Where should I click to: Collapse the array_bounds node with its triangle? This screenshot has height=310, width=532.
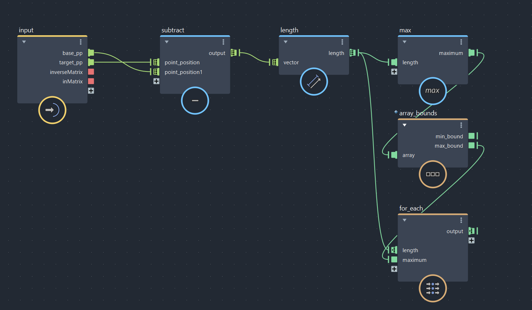(x=405, y=125)
